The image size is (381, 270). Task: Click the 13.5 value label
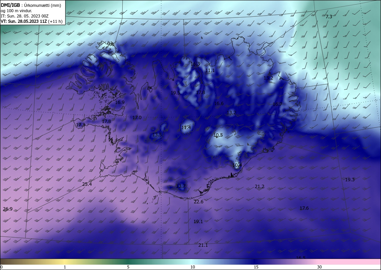coord(157,135)
